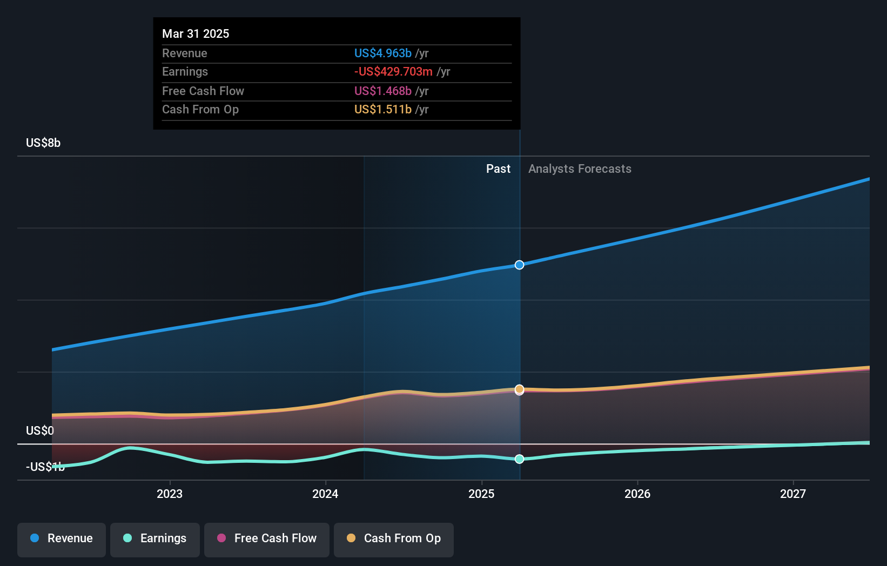This screenshot has width=887, height=566.
Task: Click the orange Cash From Op data point
Action: click(x=519, y=389)
